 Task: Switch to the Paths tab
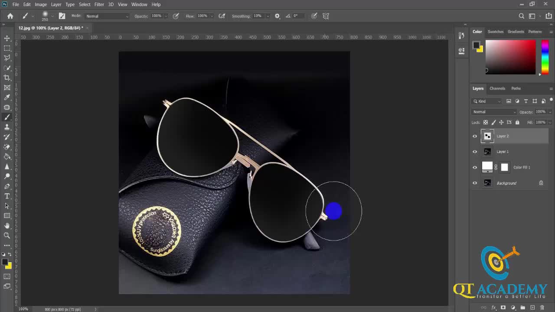(516, 88)
